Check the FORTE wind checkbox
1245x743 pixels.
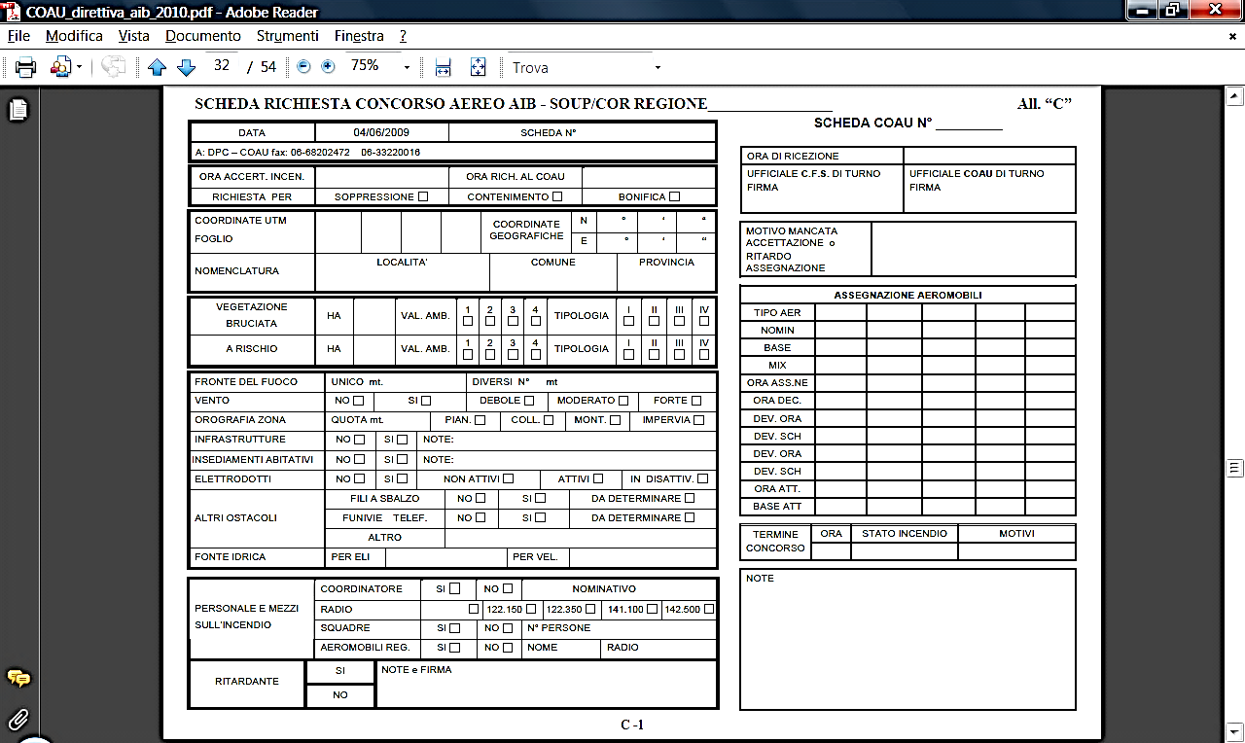[696, 401]
